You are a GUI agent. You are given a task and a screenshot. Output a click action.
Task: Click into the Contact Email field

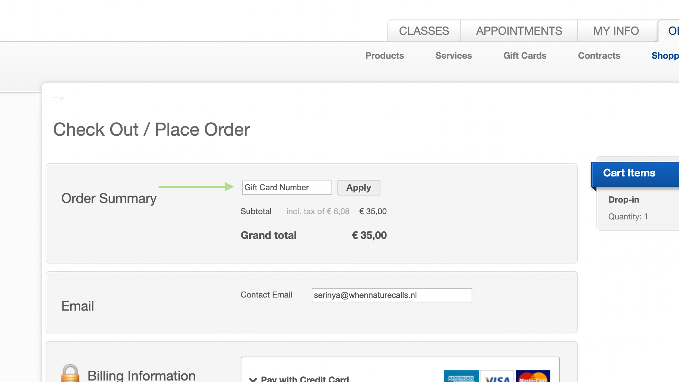point(391,295)
